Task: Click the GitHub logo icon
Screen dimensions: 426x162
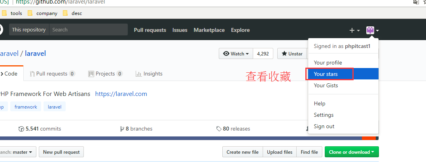Action: pyautogui.click(x=1, y=29)
